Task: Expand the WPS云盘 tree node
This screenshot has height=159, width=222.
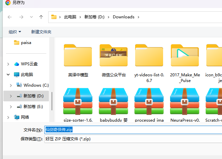Action: click(8, 64)
